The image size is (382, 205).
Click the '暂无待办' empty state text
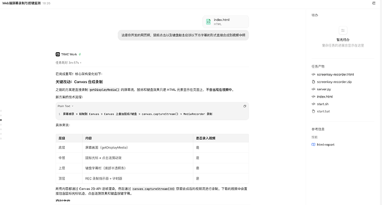(x=343, y=40)
